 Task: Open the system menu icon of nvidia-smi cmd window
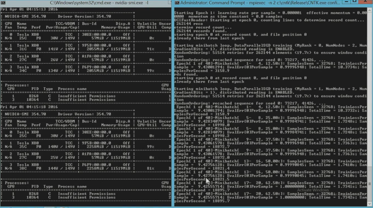(3, 3)
